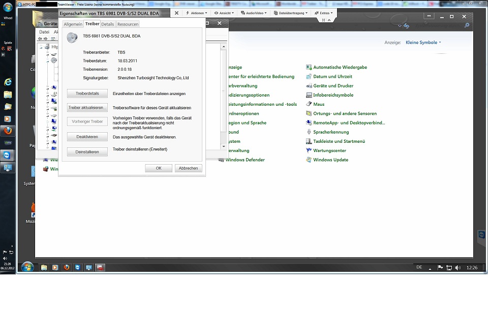Toggle fullscreen via the TeamViewer toolbar icon

click(x=324, y=20)
